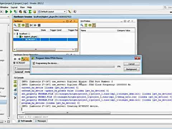The height and width of the screenshot is (129, 172).
Task: Collapse the digilent_plugin tree node
Action: pos(17,37)
